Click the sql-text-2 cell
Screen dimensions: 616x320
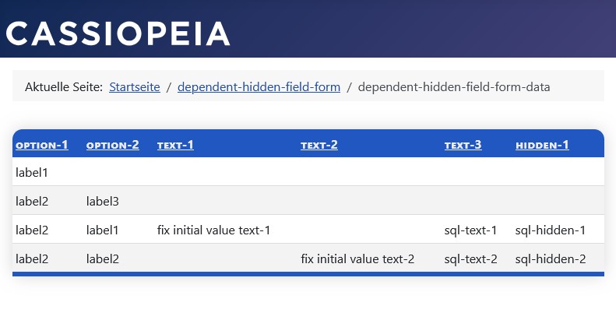[470, 258]
